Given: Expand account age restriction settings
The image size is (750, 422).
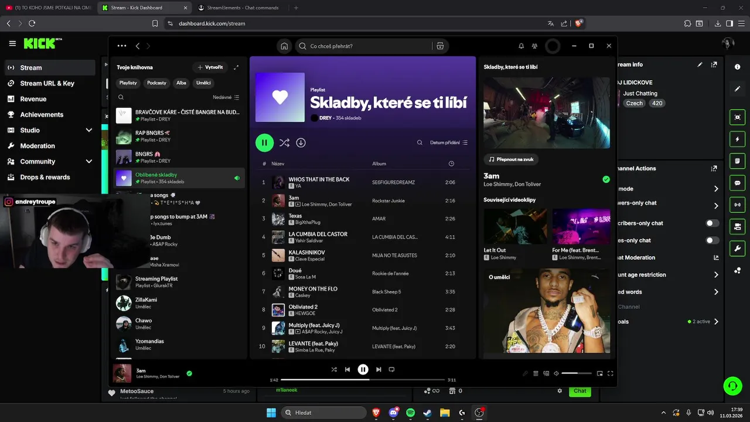Looking at the screenshot, I should 716,274.
